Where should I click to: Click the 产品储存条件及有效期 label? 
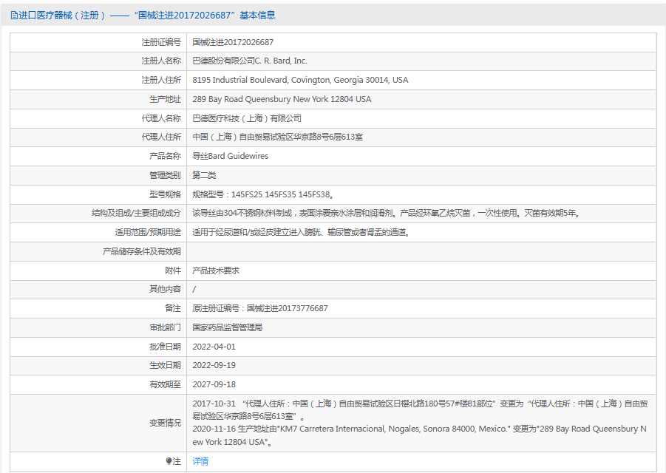click(x=141, y=252)
